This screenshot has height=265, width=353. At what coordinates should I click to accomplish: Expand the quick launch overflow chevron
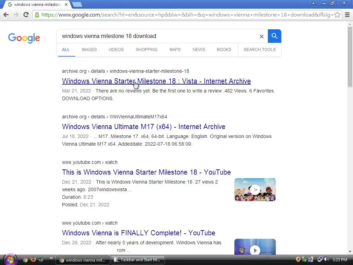(x=51, y=258)
